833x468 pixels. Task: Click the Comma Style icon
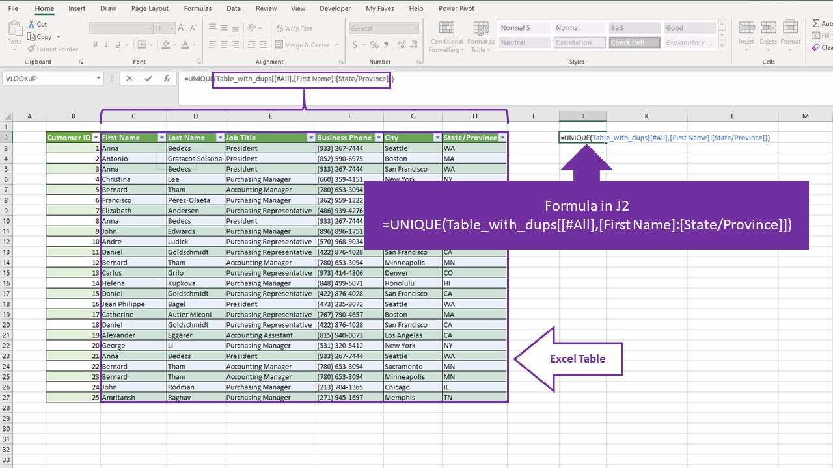click(x=385, y=45)
